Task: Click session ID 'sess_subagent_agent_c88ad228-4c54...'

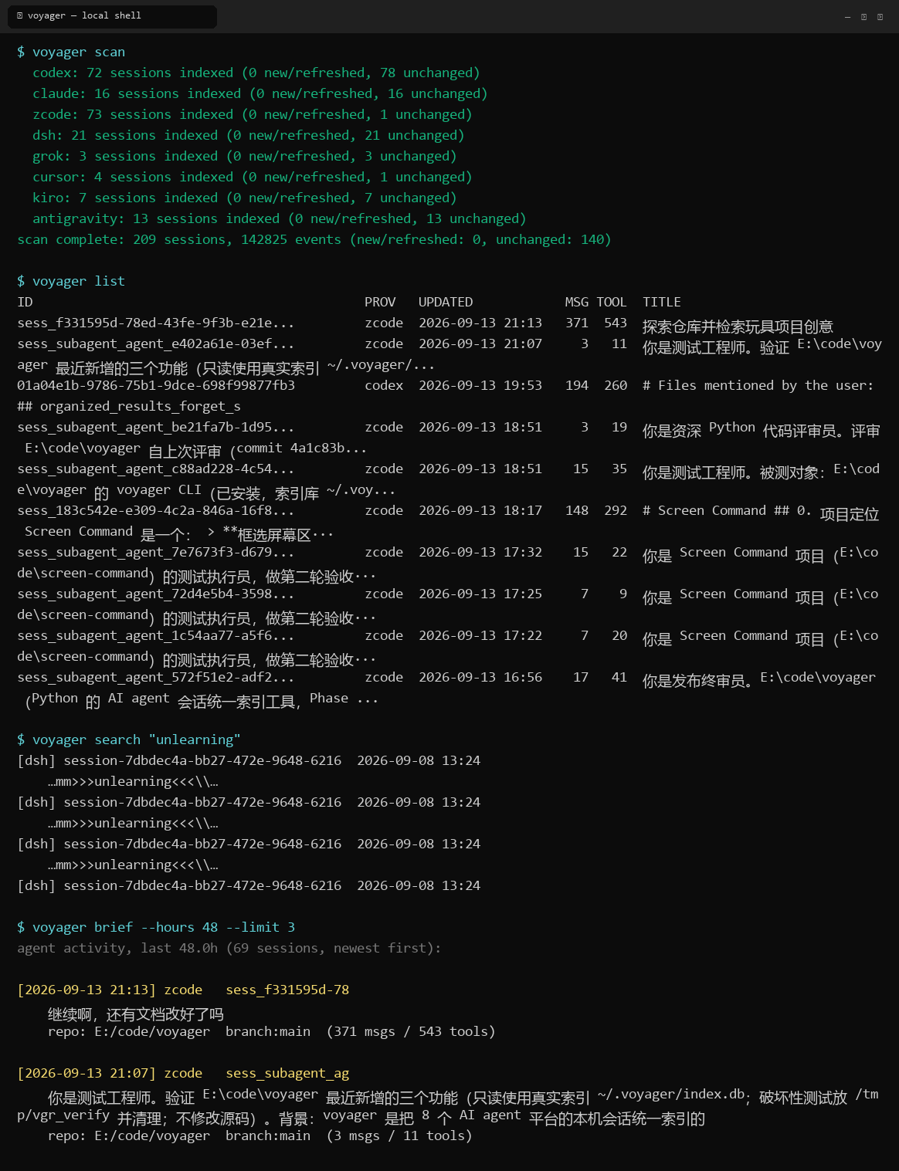Action: point(156,469)
